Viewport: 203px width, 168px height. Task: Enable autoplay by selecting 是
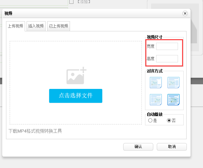pos(150,121)
